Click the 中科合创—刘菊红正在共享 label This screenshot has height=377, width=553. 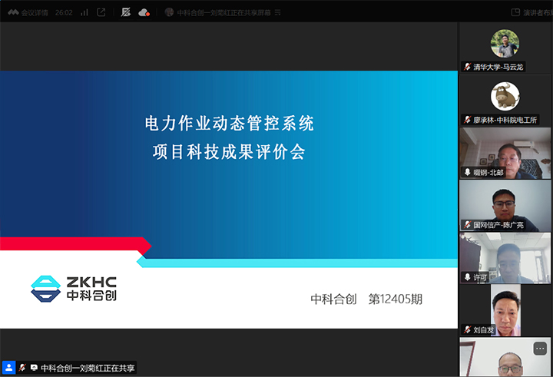(x=88, y=368)
